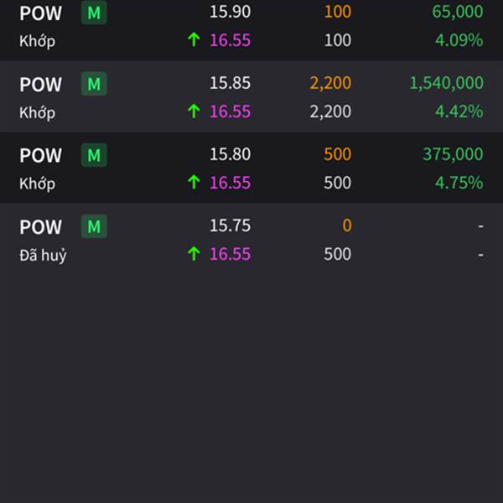Select the POW symbol in the 15.75 order
503x503 pixels.
coord(40,227)
